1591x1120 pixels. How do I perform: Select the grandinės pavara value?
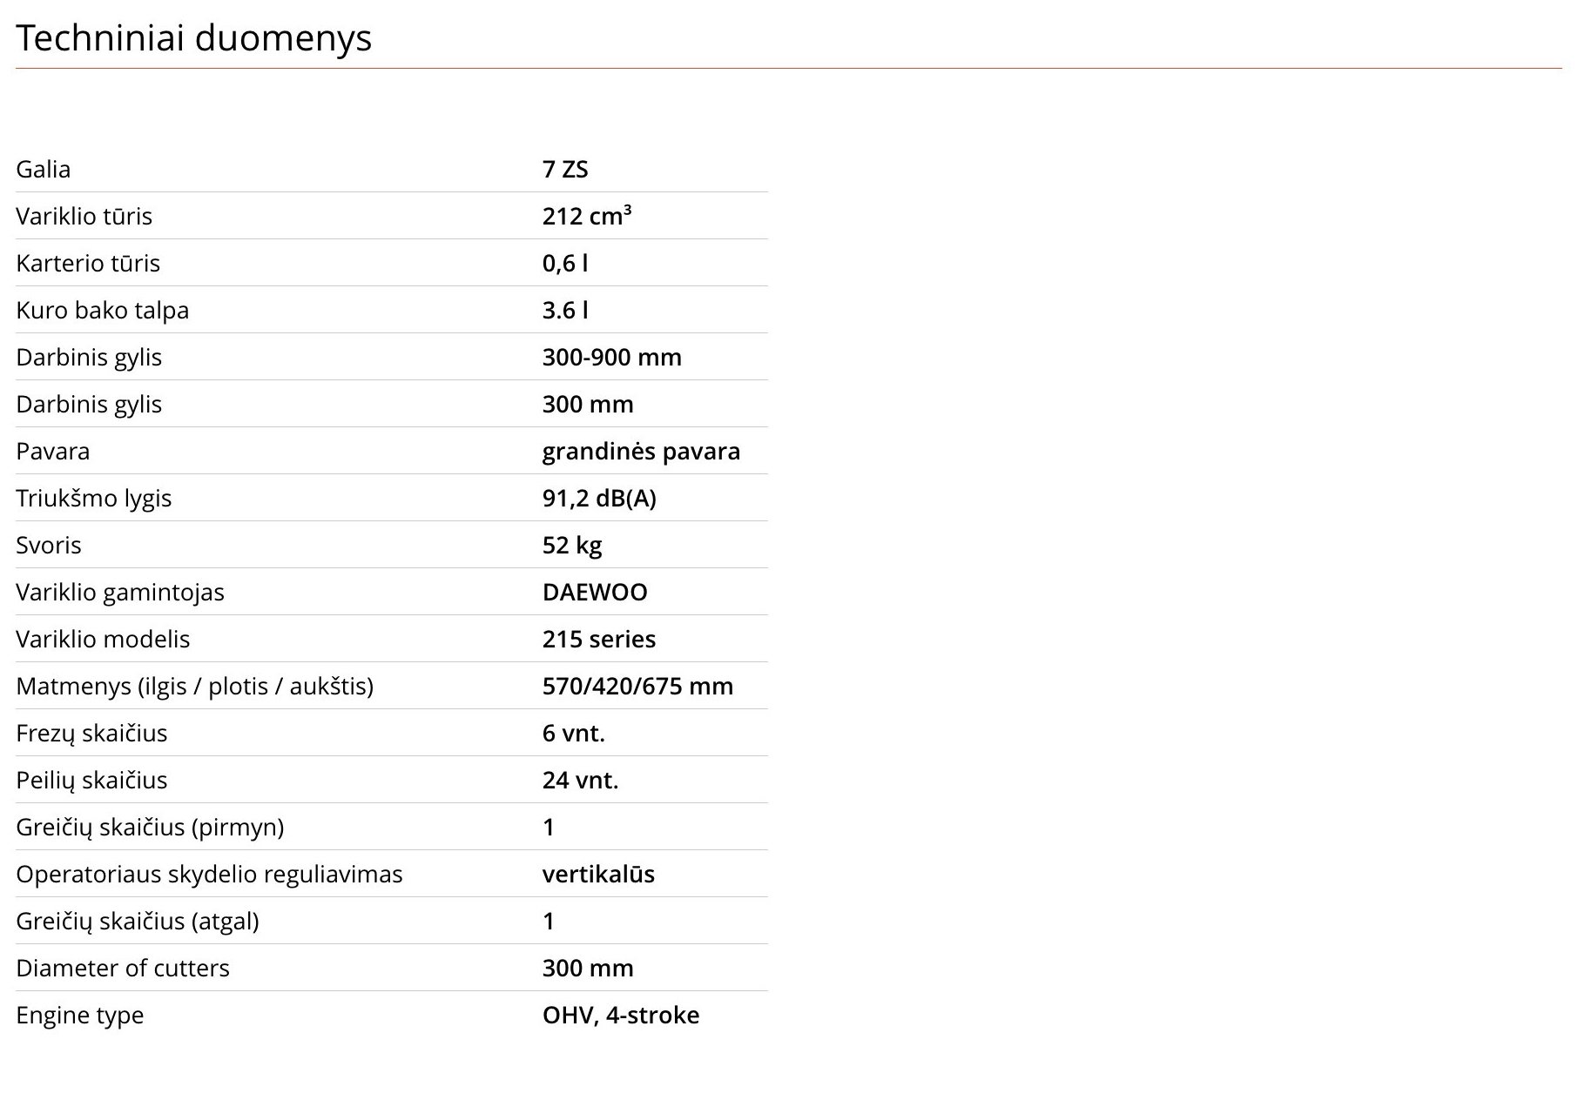tap(641, 451)
